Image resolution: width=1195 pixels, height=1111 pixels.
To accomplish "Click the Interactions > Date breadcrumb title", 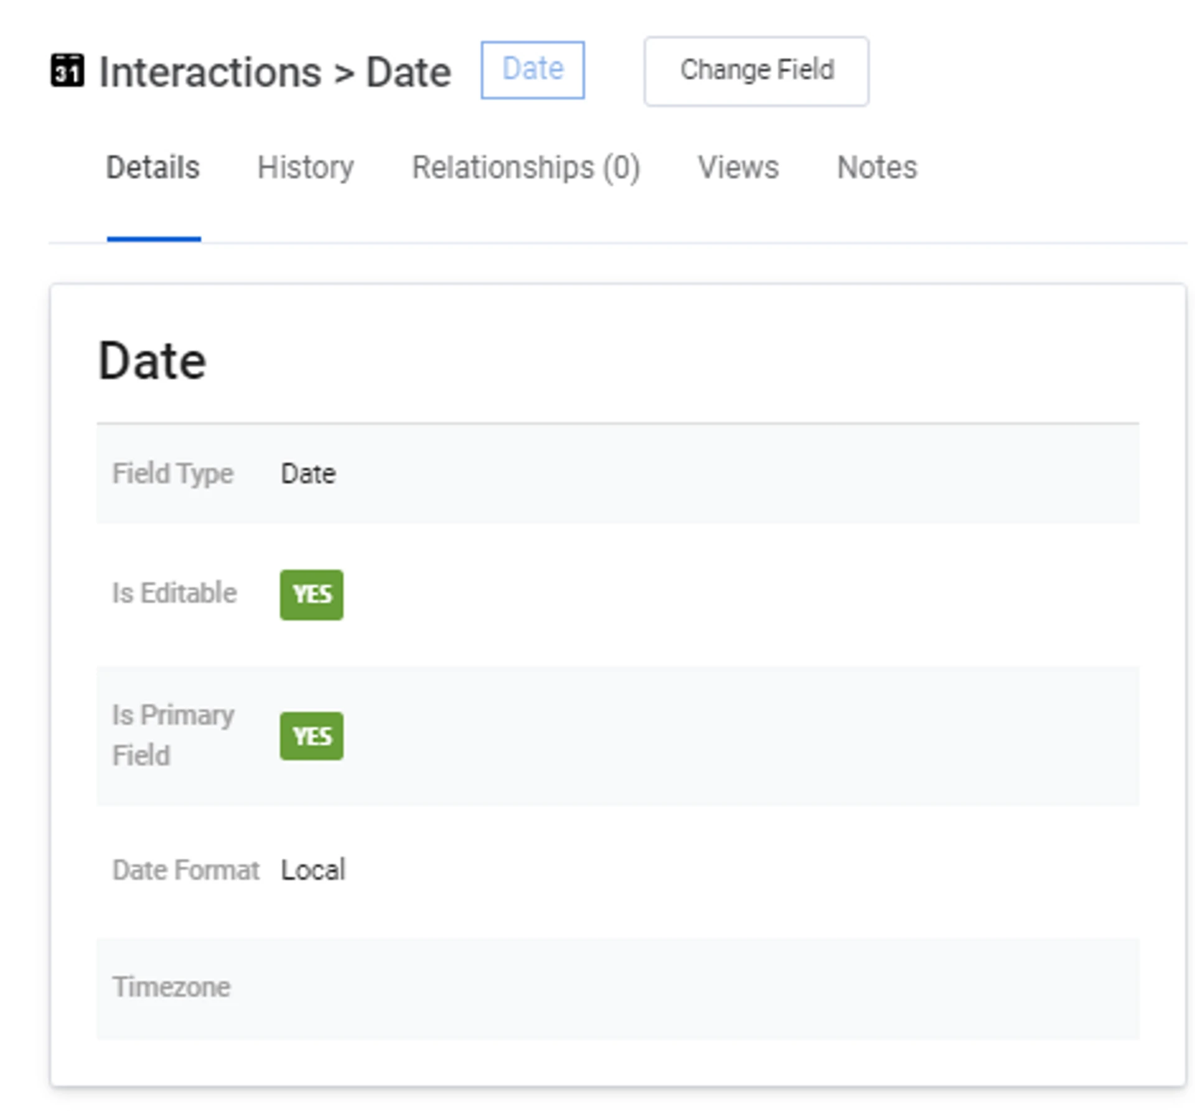I will (x=275, y=72).
